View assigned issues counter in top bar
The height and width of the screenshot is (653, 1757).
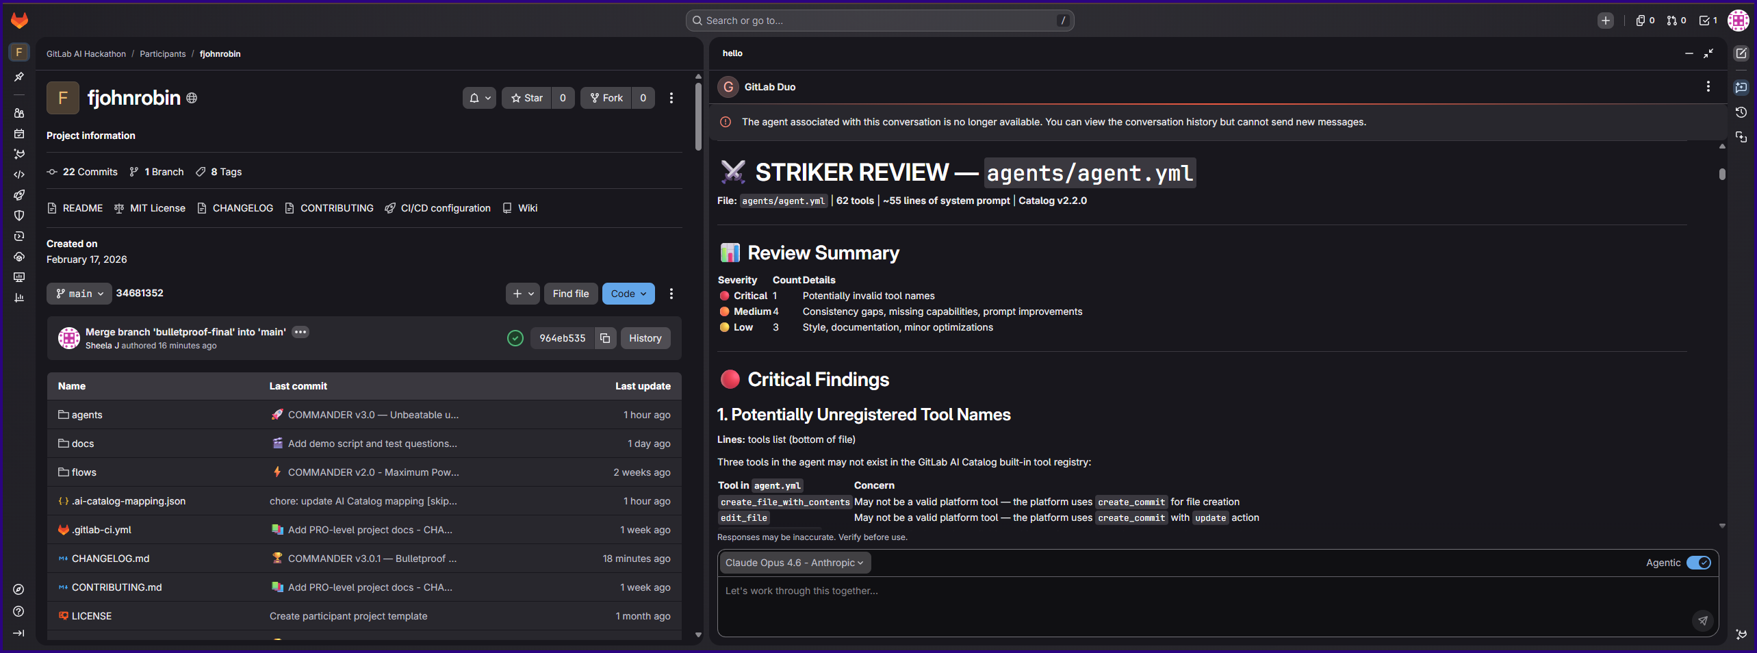(x=1645, y=21)
